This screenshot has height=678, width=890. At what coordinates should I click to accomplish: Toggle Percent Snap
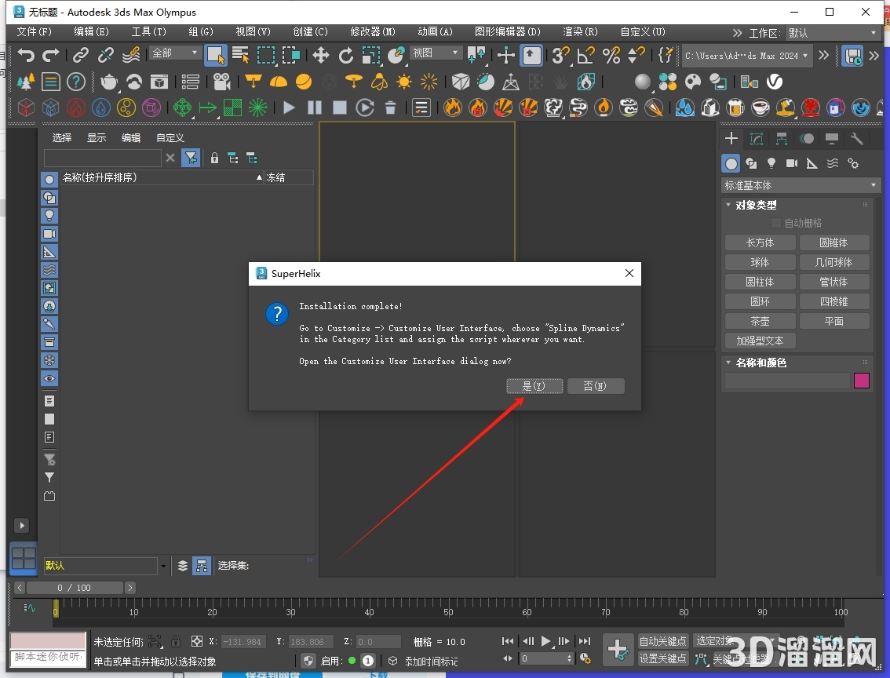coord(611,55)
